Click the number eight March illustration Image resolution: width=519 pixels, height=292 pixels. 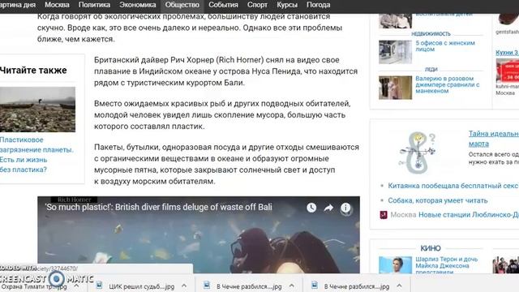click(417, 152)
